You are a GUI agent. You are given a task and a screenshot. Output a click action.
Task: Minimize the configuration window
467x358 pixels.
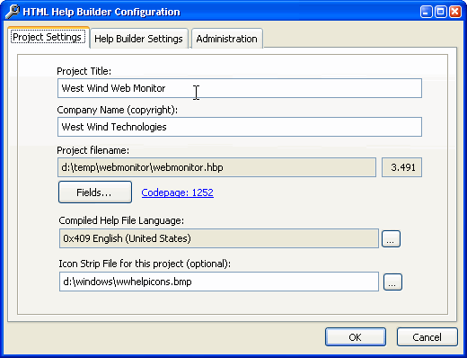[427, 12]
